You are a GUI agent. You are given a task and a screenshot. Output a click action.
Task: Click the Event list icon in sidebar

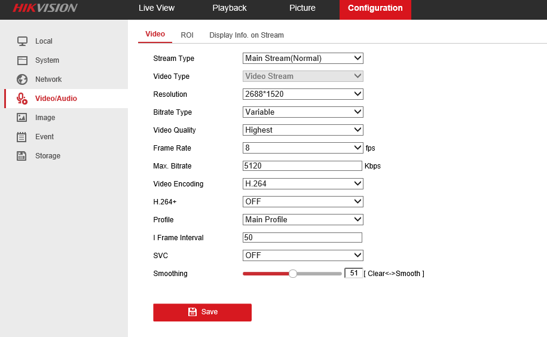pos(22,137)
